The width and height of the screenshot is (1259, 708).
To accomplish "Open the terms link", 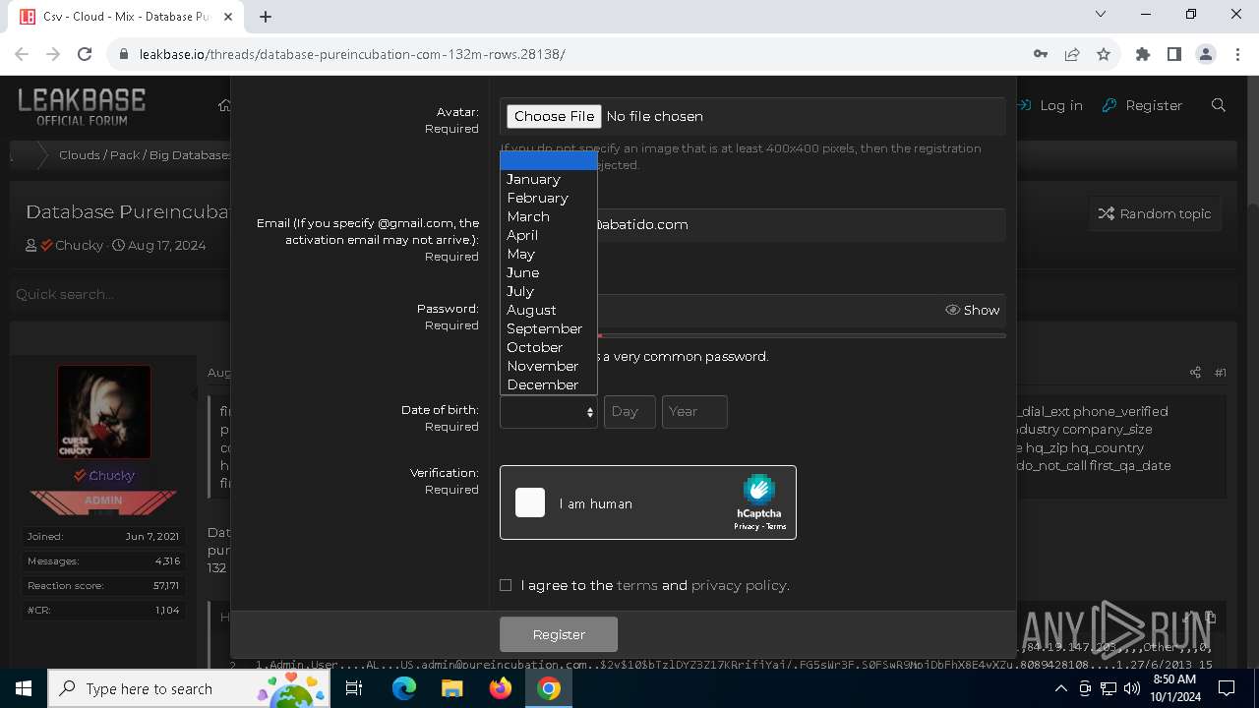I will 637,585.
